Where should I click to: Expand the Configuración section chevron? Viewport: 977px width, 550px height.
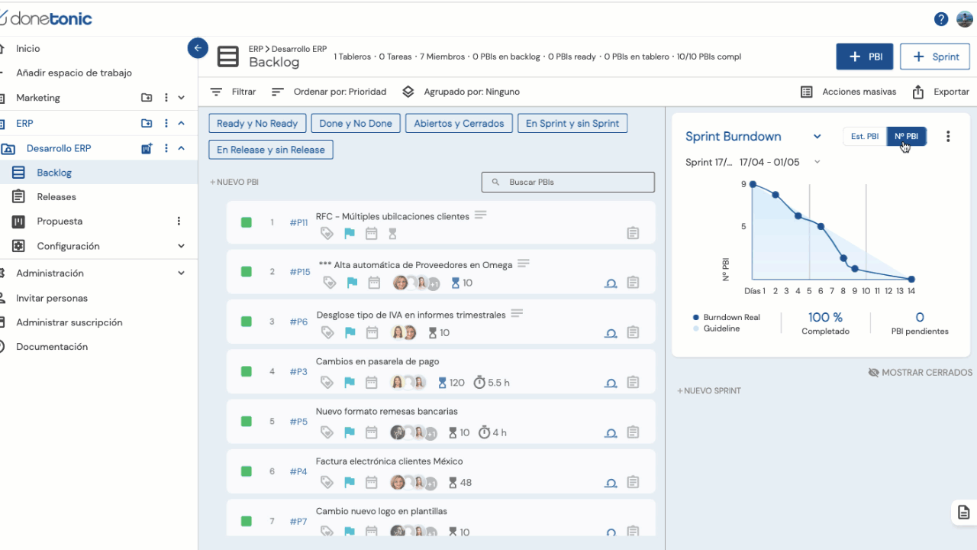(181, 246)
